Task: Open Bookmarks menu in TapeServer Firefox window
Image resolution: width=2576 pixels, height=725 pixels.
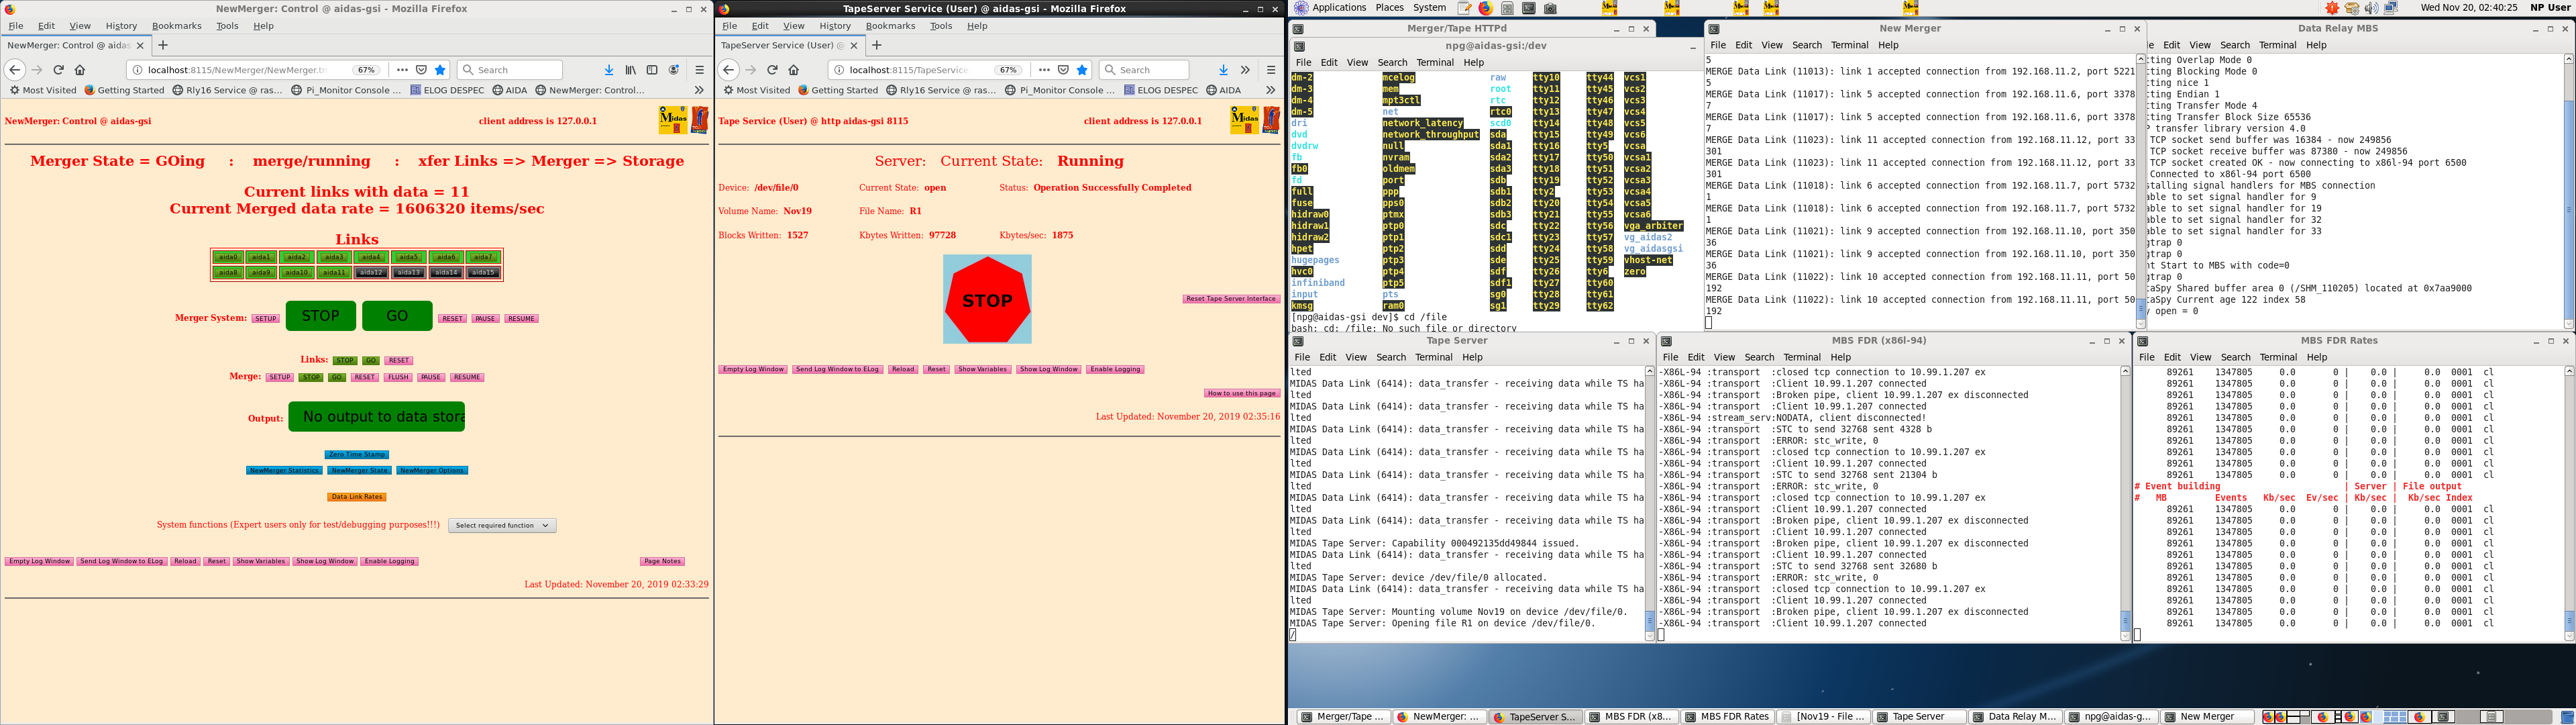Action: pyautogui.click(x=890, y=26)
